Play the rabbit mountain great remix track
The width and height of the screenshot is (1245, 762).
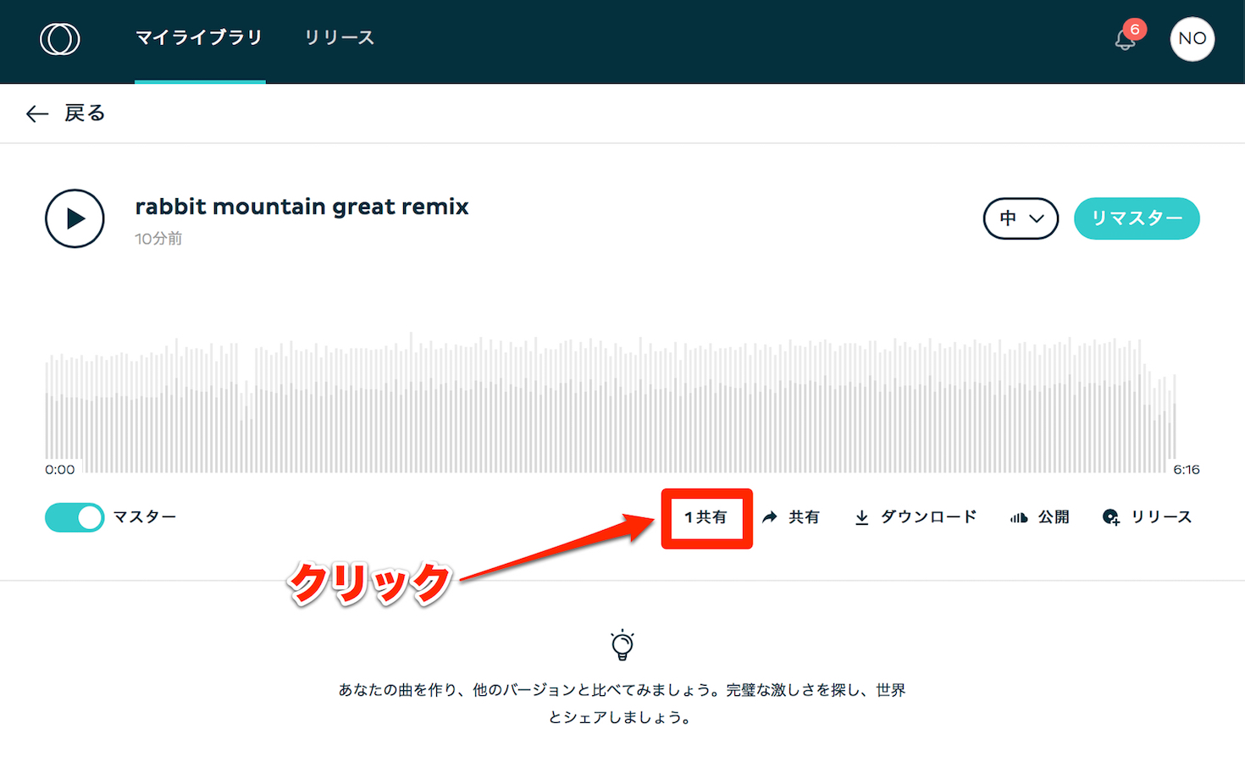[75, 218]
